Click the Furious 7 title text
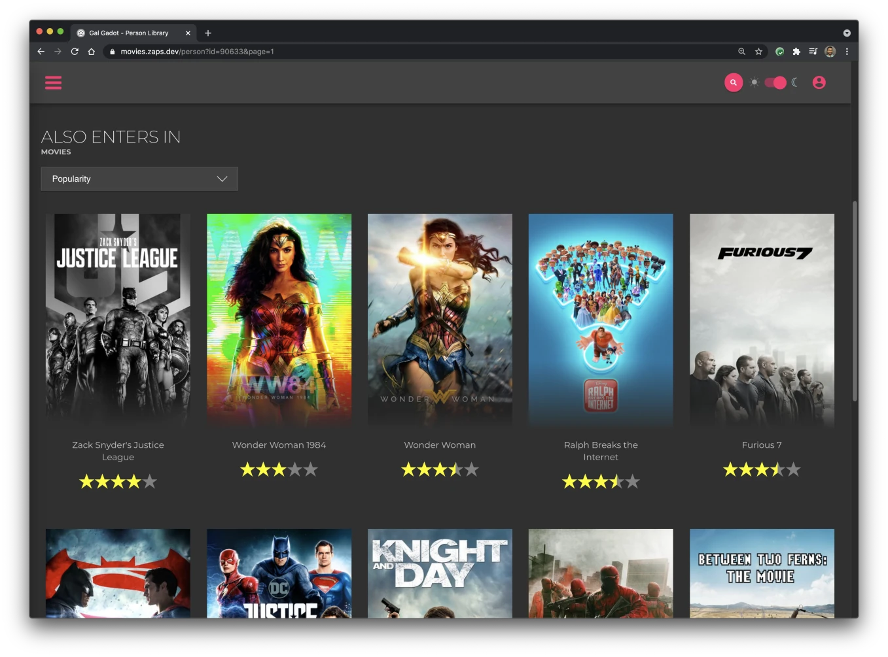Viewport: 888px width, 657px height. (x=762, y=445)
